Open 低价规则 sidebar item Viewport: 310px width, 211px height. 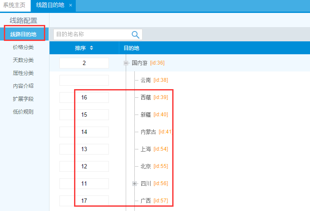pos(23,112)
